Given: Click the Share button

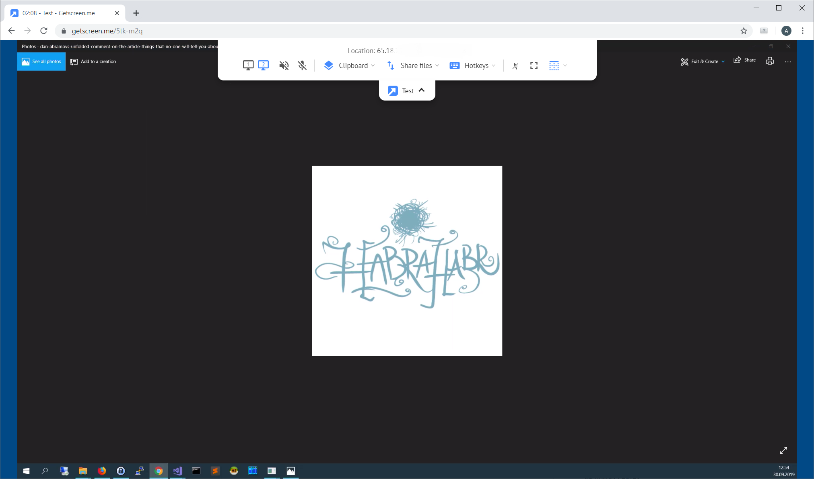Looking at the screenshot, I should point(746,61).
